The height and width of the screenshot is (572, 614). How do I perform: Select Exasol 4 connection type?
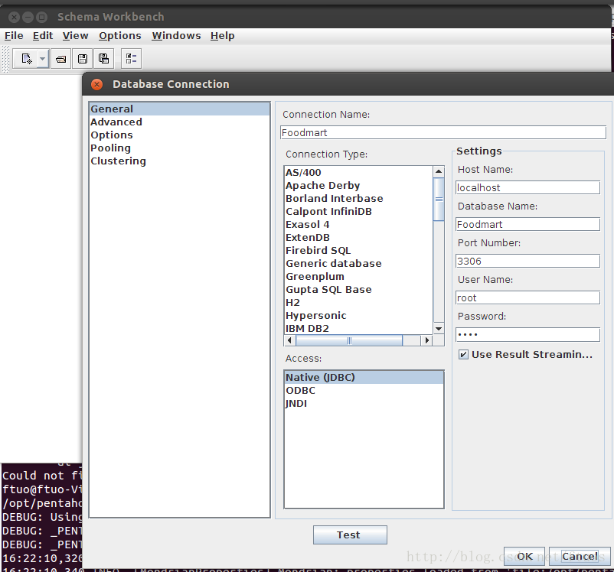(358, 225)
